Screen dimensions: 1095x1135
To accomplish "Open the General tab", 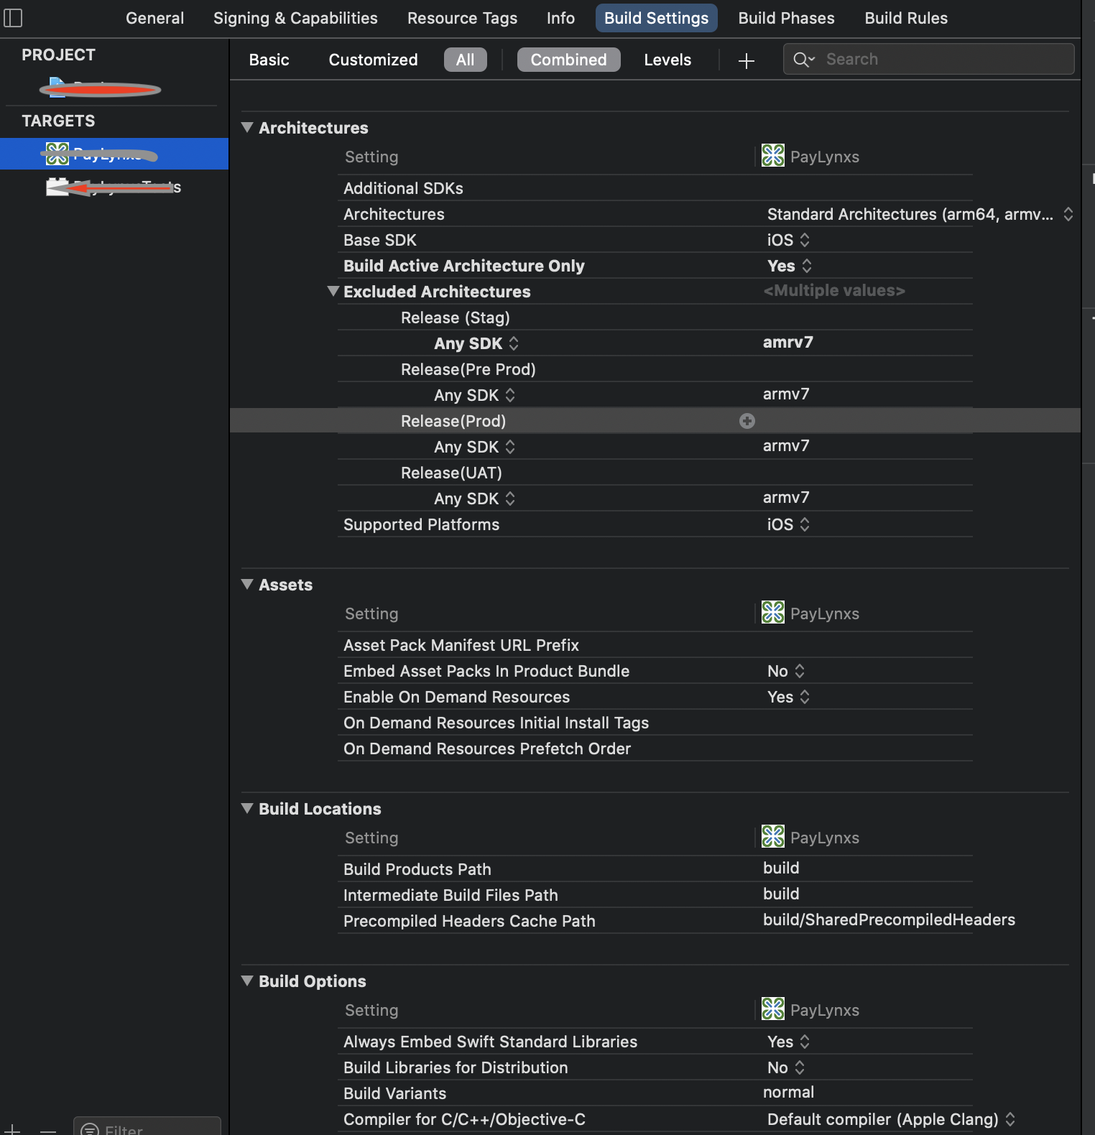I will pos(154,18).
